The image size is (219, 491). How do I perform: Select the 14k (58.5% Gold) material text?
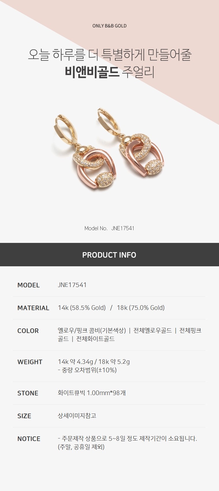point(82,308)
